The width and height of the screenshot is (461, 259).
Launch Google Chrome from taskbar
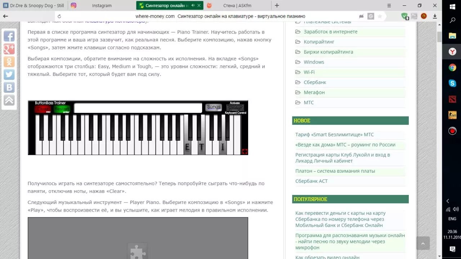click(x=452, y=68)
